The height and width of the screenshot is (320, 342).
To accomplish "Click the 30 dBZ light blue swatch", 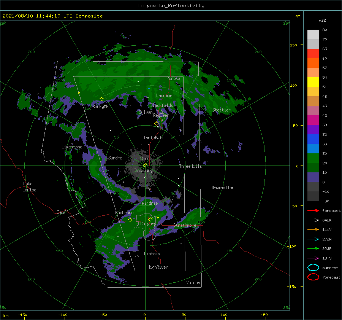I will tap(313, 148).
